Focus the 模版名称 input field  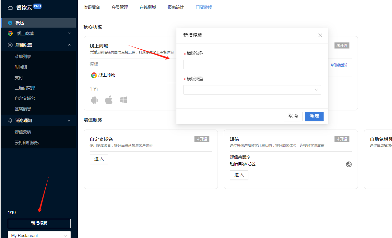click(252, 64)
